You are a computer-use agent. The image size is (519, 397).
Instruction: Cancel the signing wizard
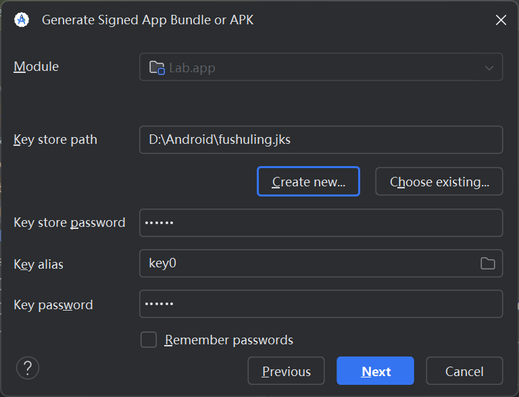464,371
